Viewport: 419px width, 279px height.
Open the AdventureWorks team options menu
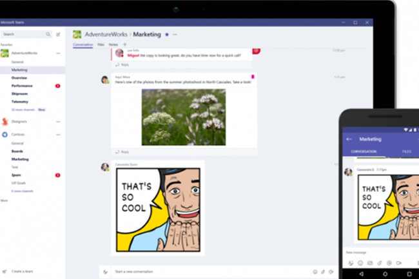59,53
